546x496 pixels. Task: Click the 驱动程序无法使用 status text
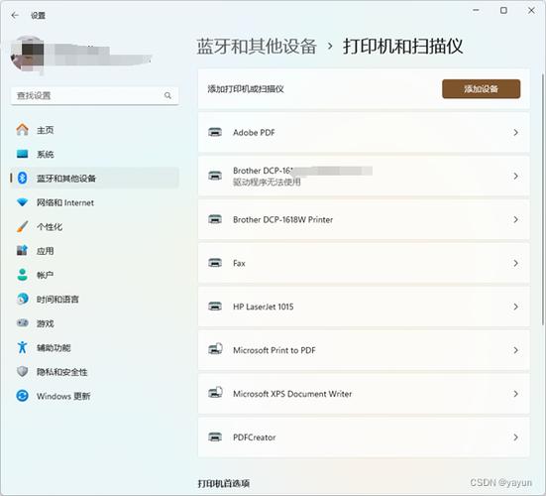pyautogui.click(x=267, y=182)
